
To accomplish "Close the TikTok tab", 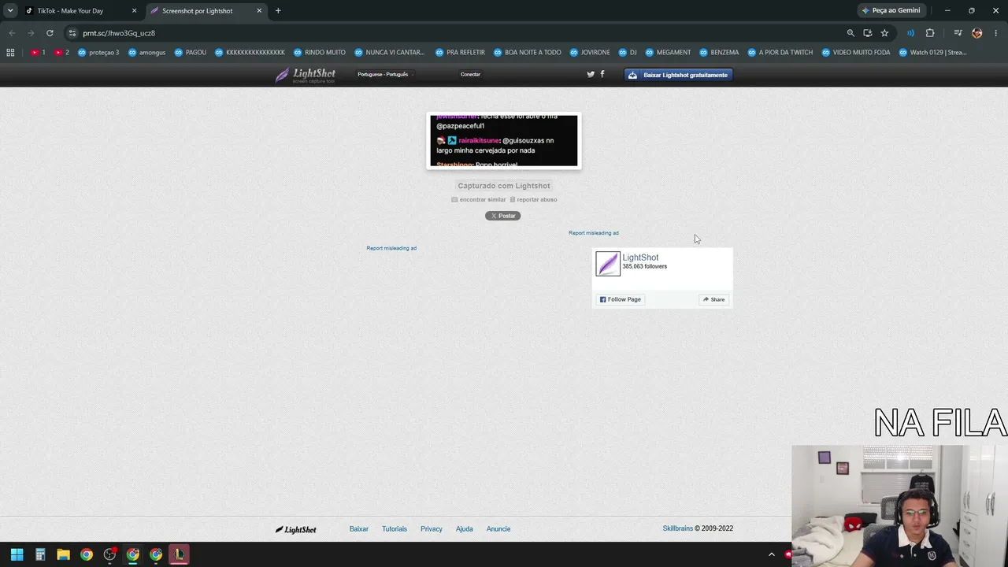I will click(x=134, y=11).
